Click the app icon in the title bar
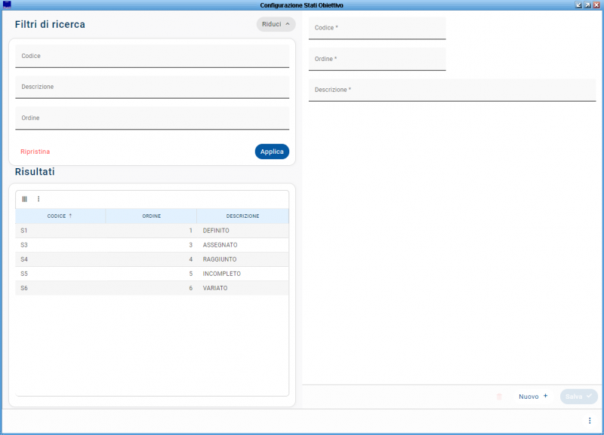The image size is (604, 435). tap(7, 5)
